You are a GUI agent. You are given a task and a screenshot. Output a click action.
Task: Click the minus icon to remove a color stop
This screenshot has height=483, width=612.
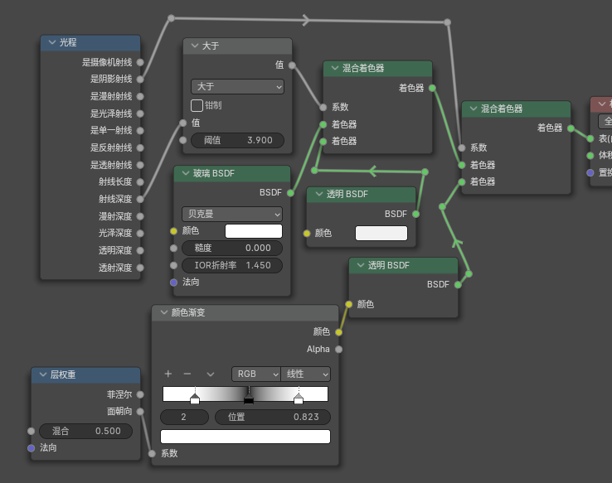187,374
